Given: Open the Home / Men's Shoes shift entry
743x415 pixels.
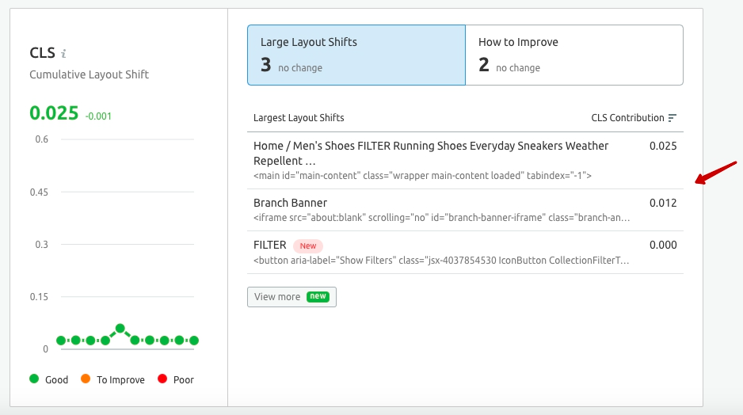Looking at the screenshot, I should 431,153.
